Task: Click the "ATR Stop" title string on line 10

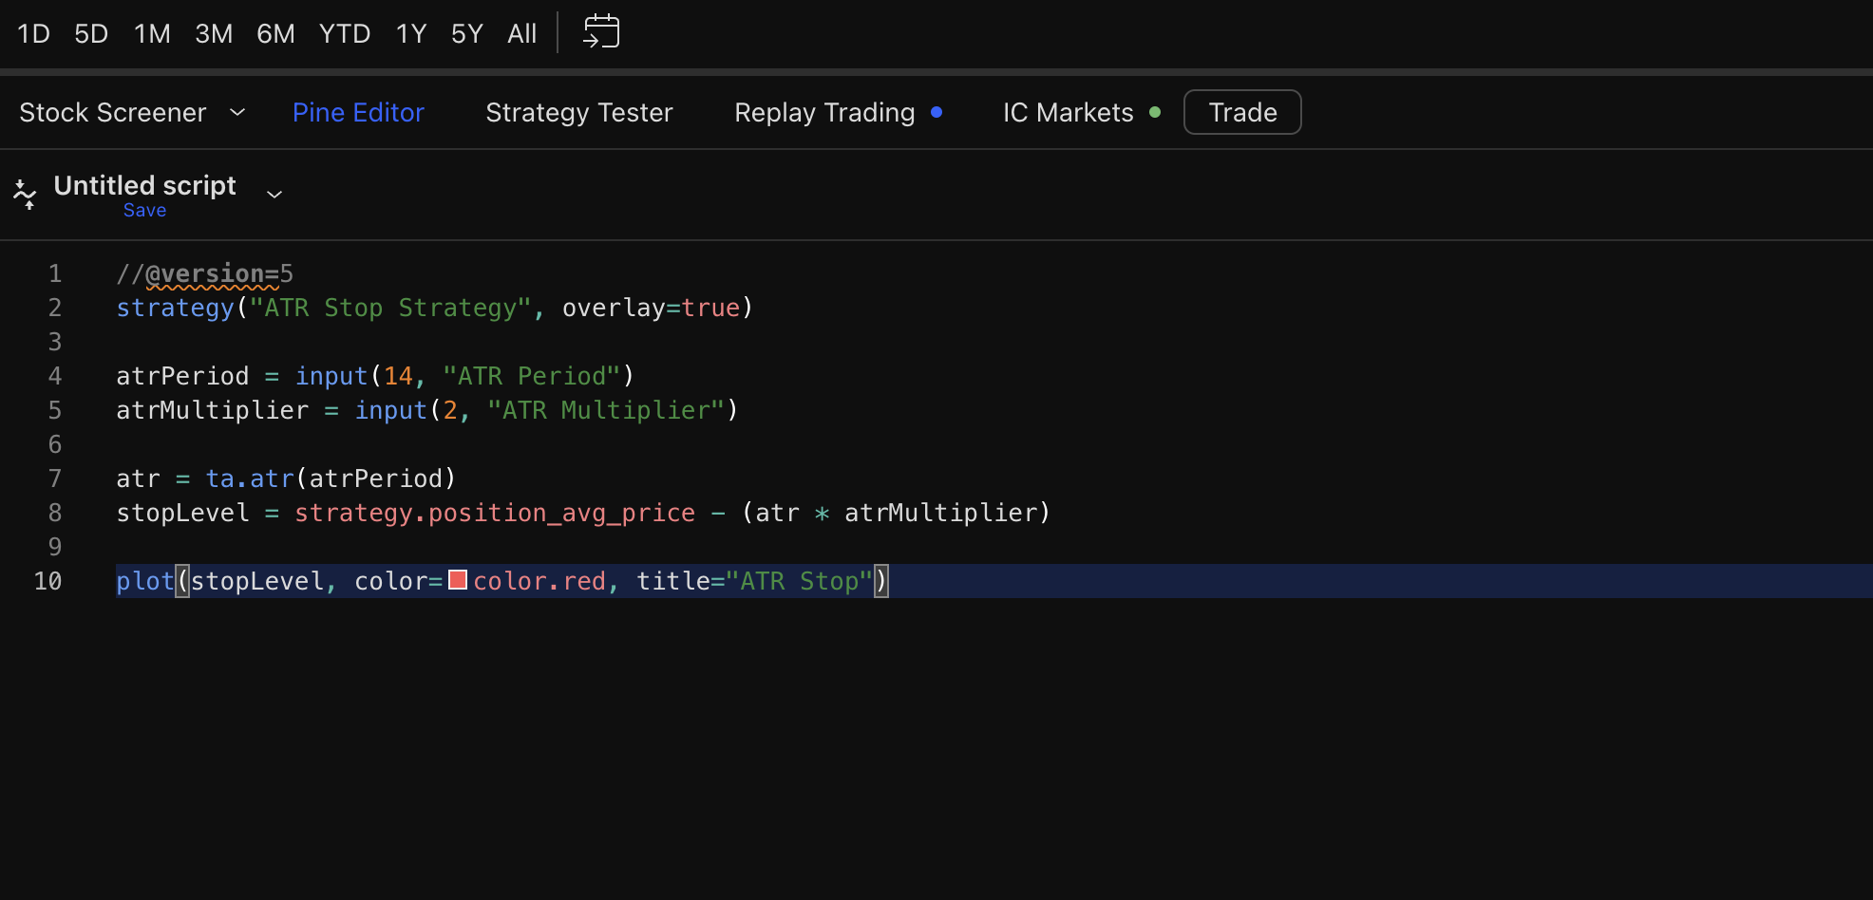Action: point(800,581)
